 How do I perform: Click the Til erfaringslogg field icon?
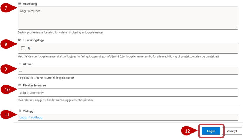(20, 40)
